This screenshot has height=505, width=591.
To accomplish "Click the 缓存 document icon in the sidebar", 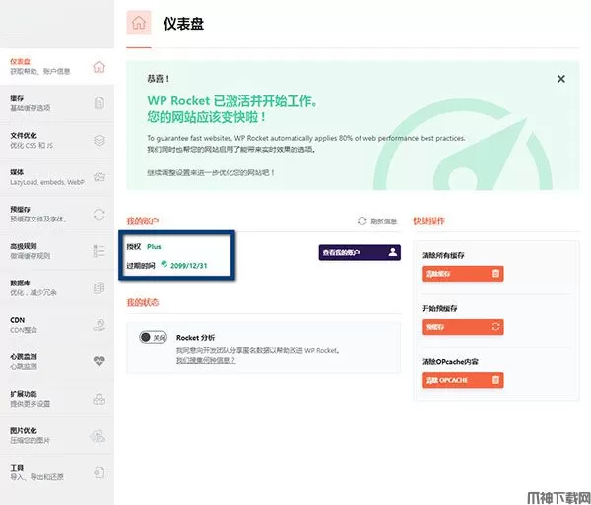I will point(99,102).
